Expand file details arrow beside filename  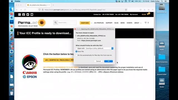76,36
